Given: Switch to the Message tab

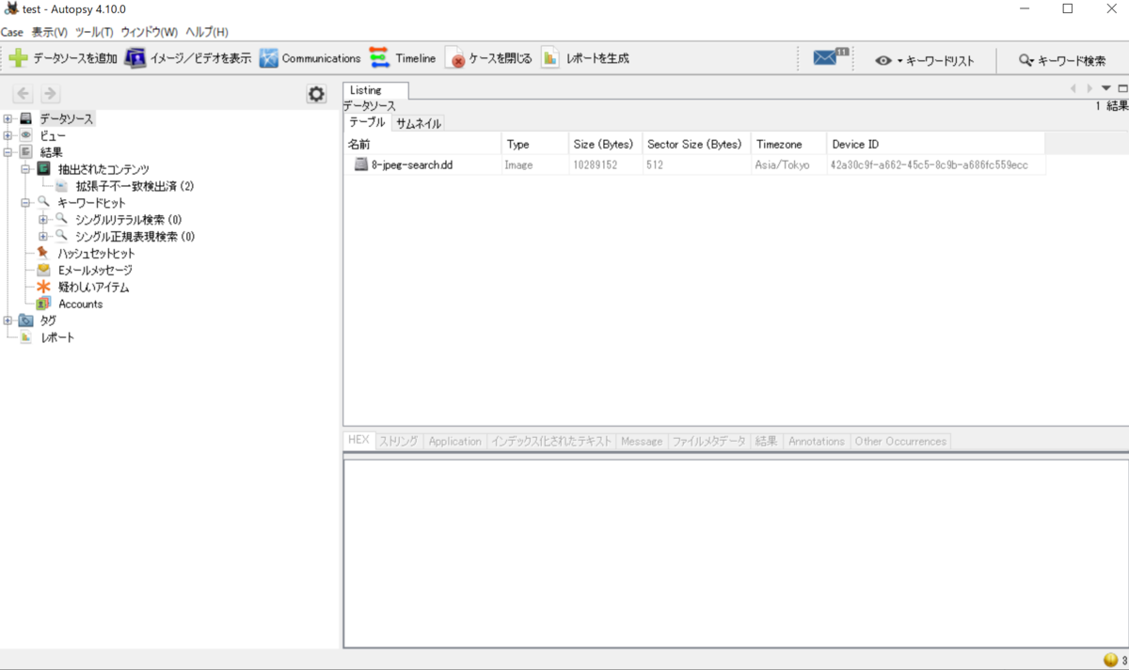Looking at the screenshot, I should coord(642,441).
